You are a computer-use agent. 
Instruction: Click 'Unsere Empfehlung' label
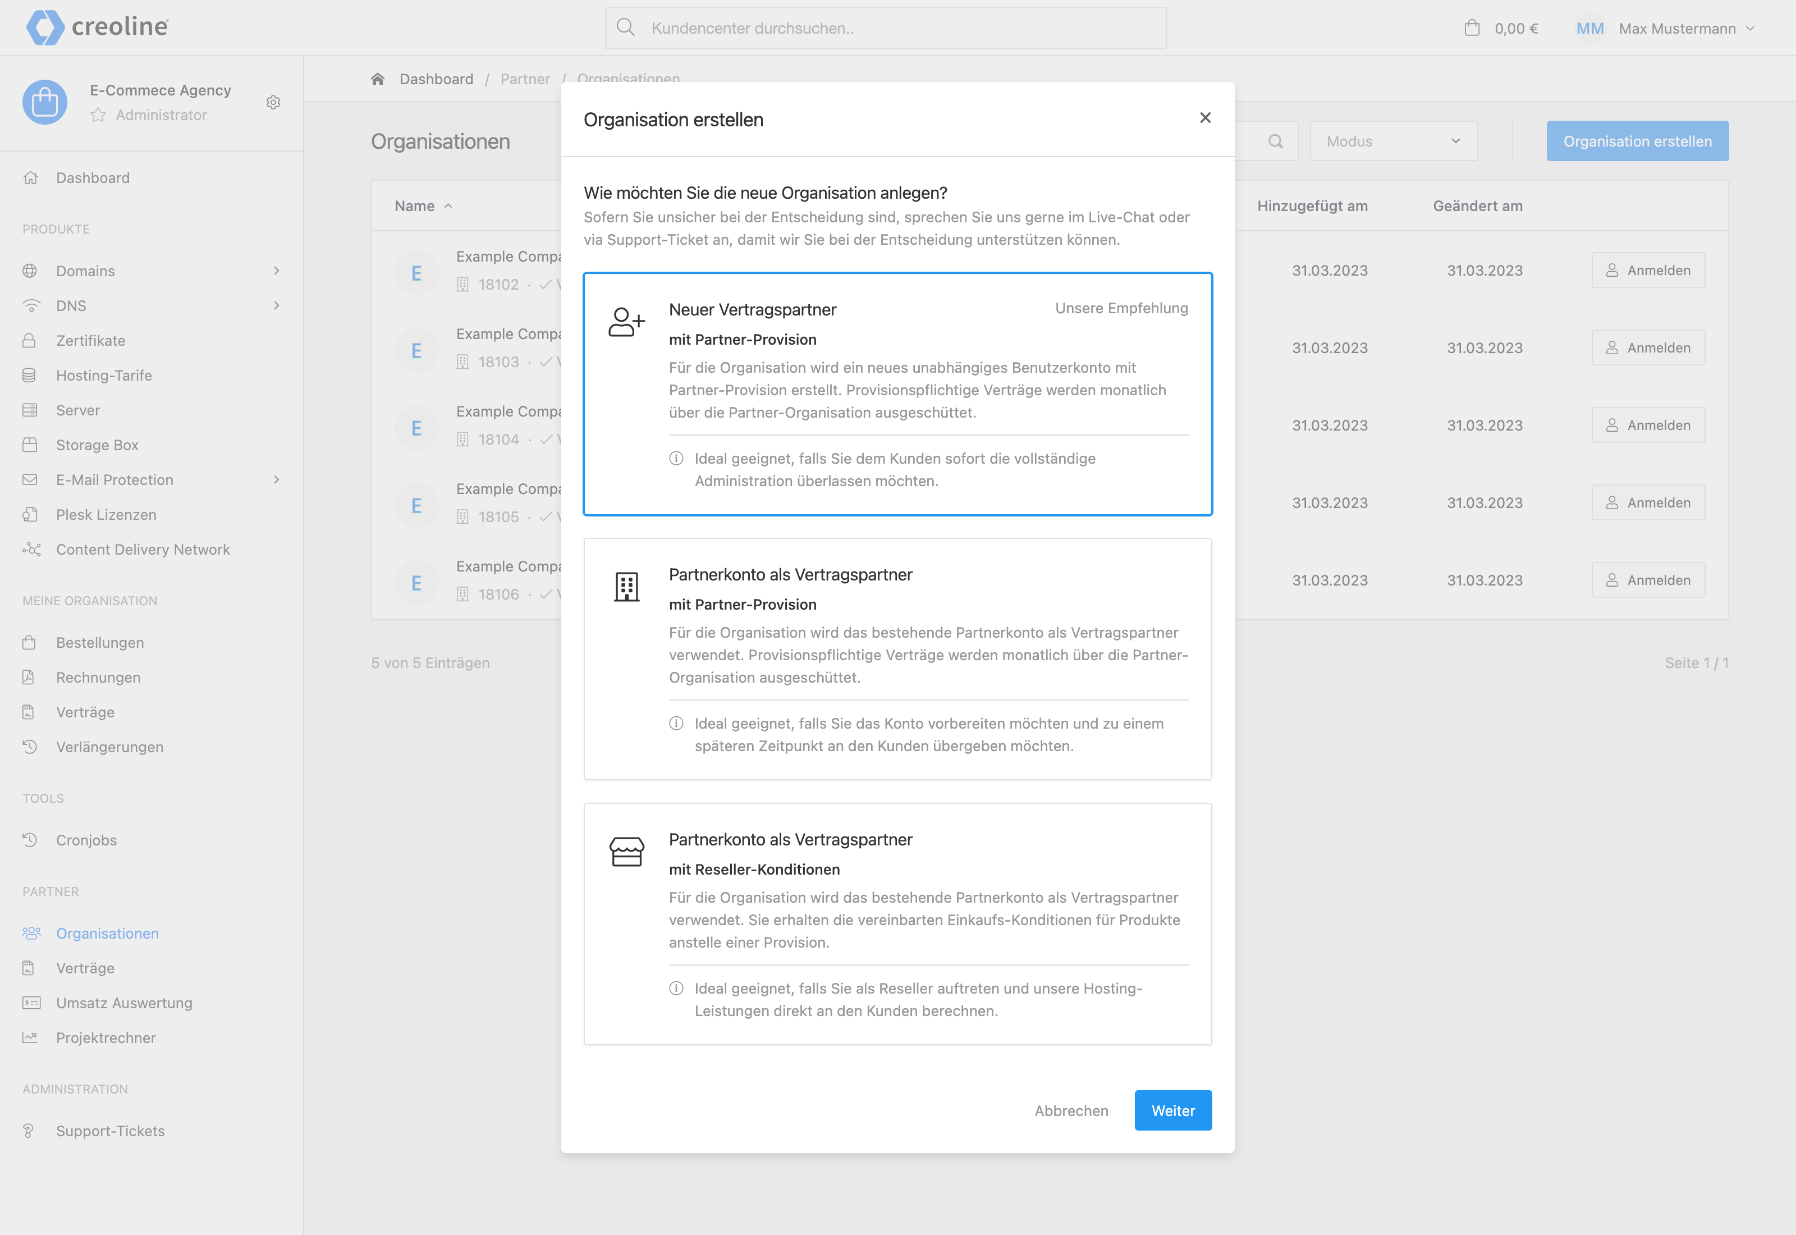1121,308
